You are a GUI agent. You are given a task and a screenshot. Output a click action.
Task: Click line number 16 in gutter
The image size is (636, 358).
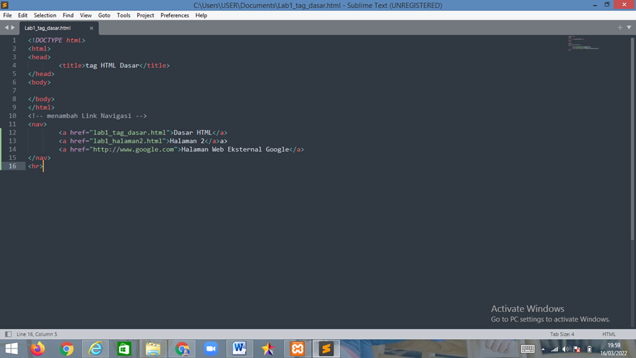[x=13, y=166]
